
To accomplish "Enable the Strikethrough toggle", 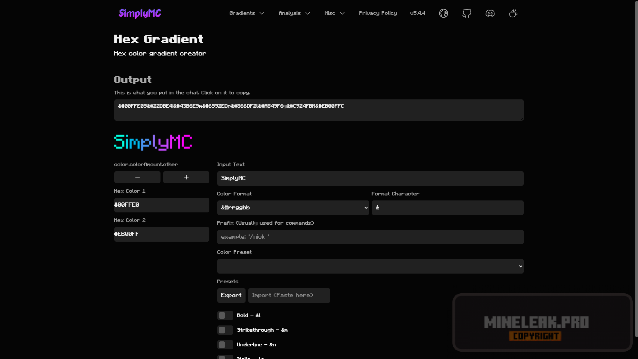I will (225, 330).
